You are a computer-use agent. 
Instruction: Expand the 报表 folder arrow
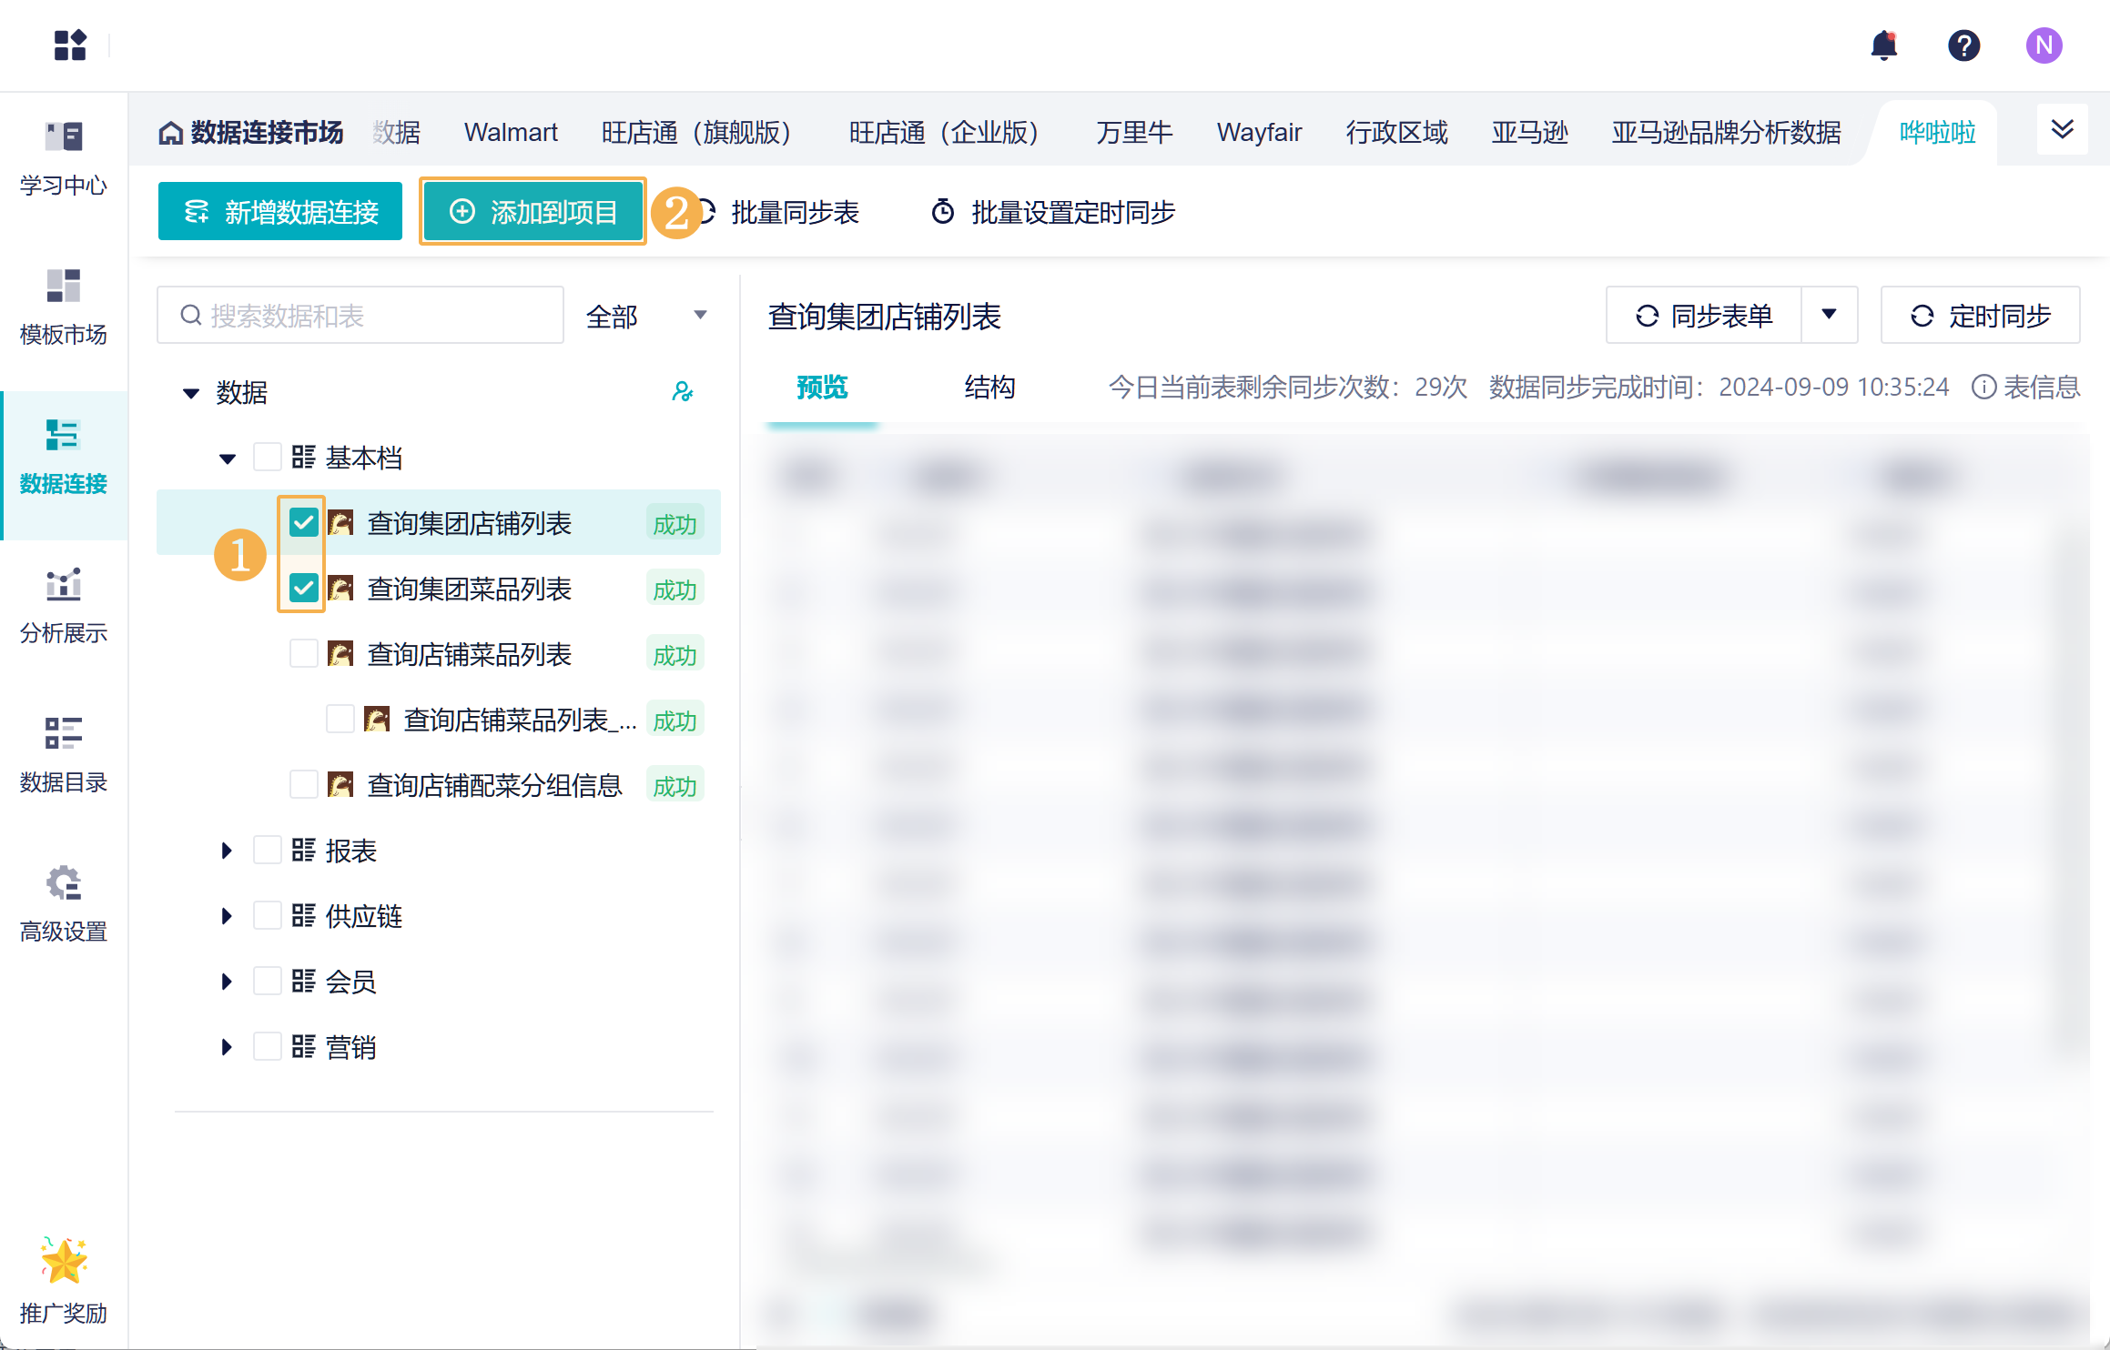227,851
